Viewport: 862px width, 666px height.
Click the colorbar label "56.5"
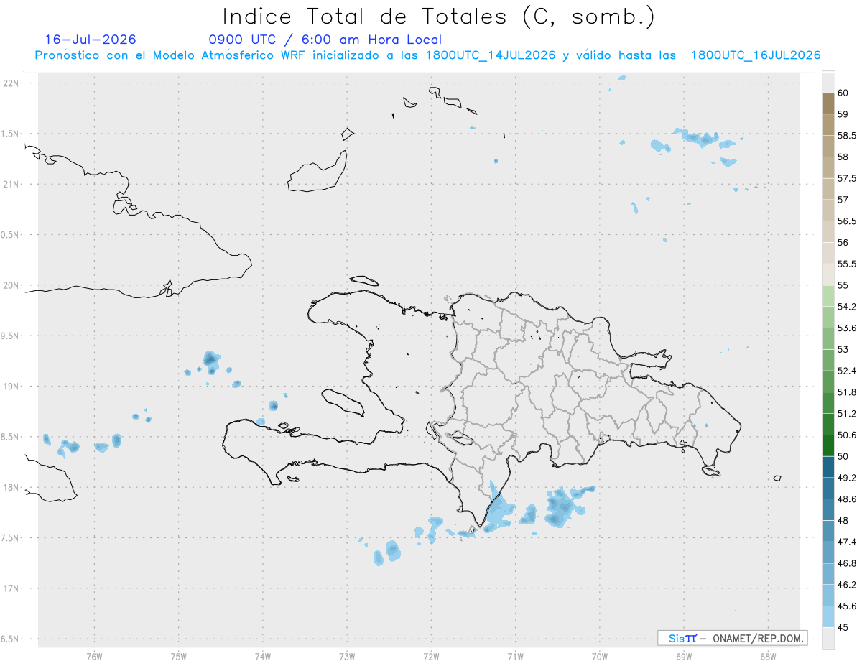coord(847,221)
